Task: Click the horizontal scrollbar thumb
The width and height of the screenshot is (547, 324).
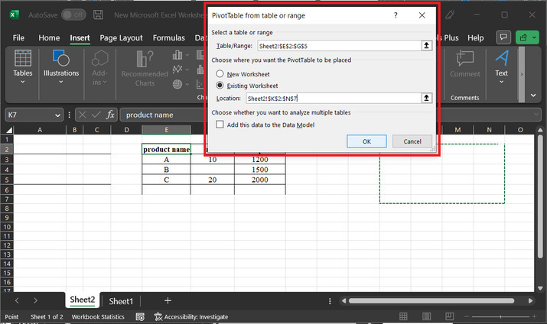Action: (x=431, y=300)
